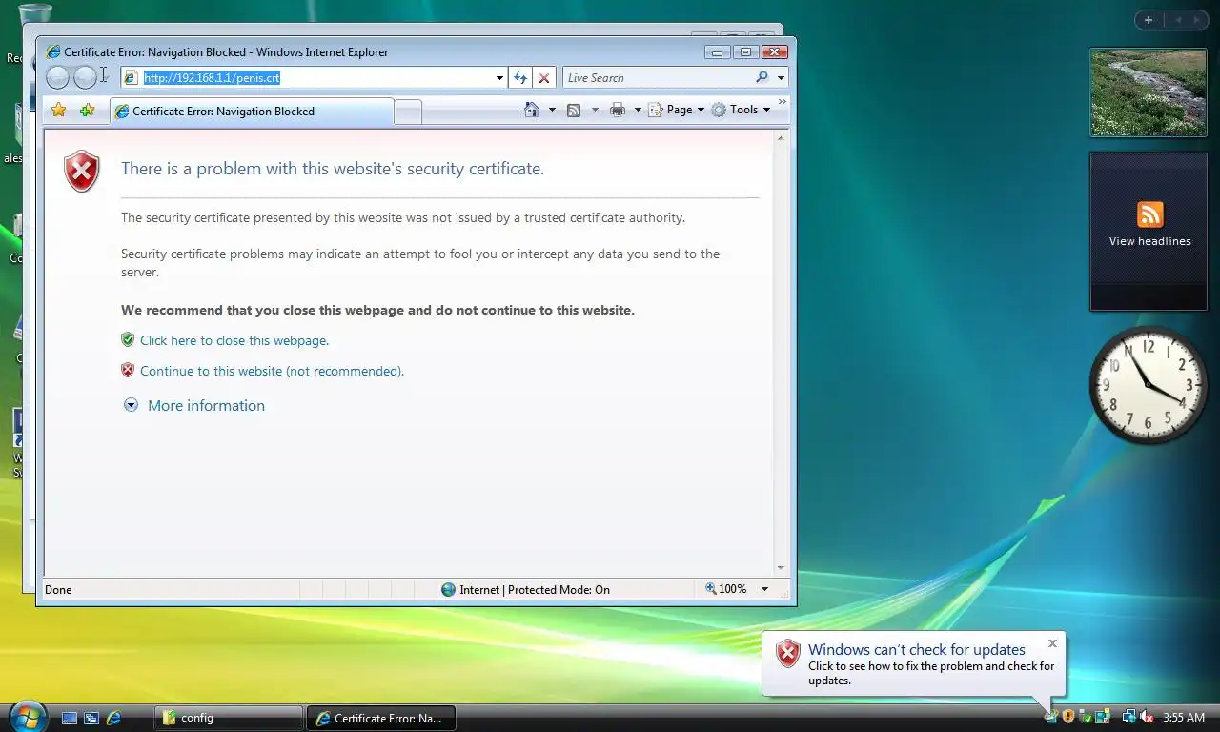Click the 'Done' status bar text
Viewport: 1220px width, 732px height.
pyautogui.click(x=58, y=589)
